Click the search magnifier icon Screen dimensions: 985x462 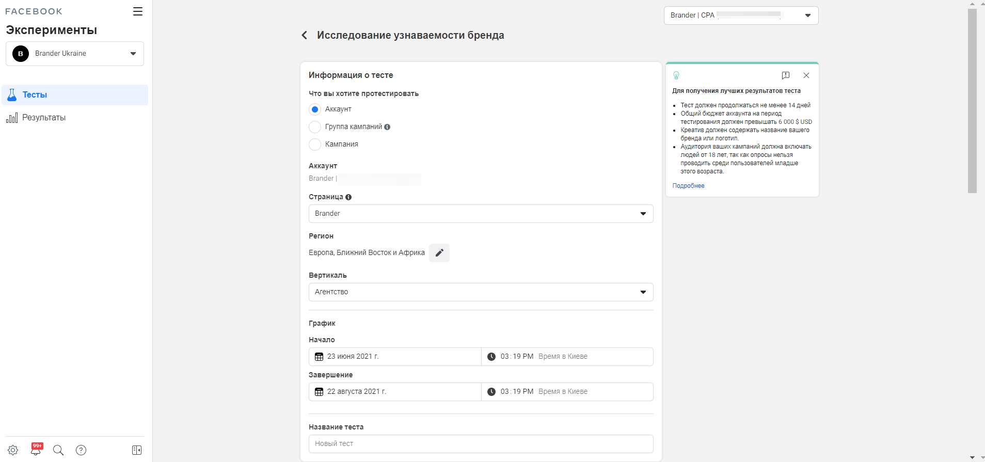(x=58, y=450)
